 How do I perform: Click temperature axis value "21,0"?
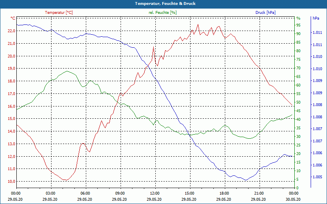pos(11,44)
